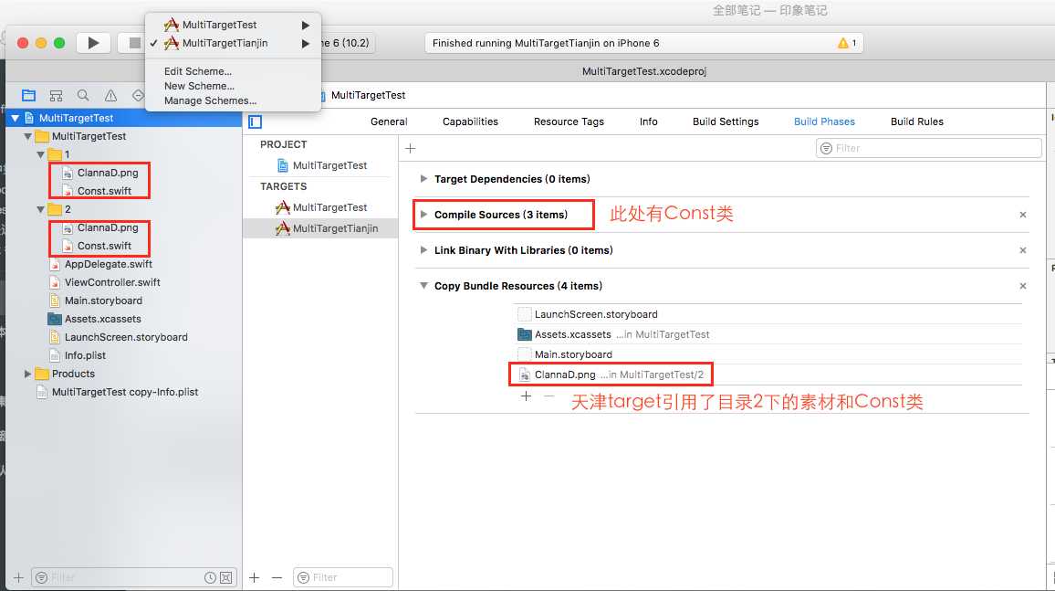Switch to the Build Rules tab
Image resolution: width=1055 pixels, height=591 pixels.
tap(917, 121)
